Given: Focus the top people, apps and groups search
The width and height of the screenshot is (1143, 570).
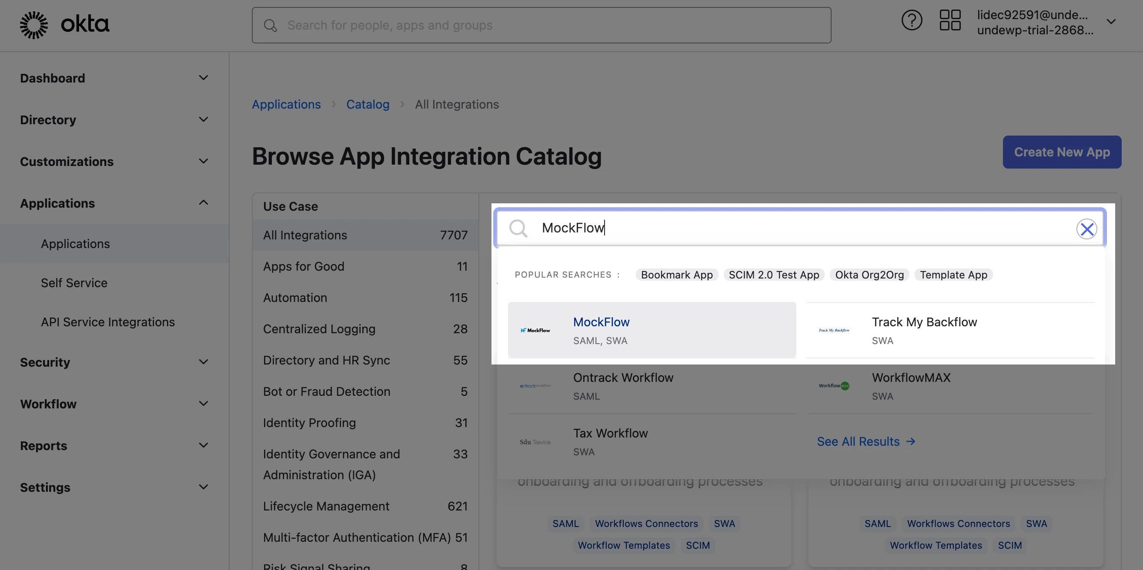Looking at the screenshot, I should click(x=541, y=25).
